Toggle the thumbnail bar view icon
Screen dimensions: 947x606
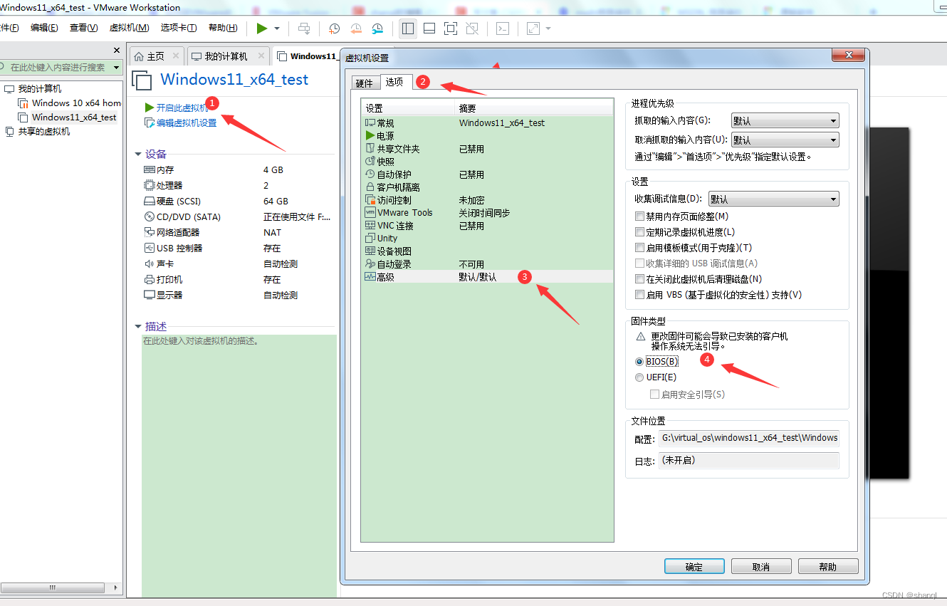429,28
